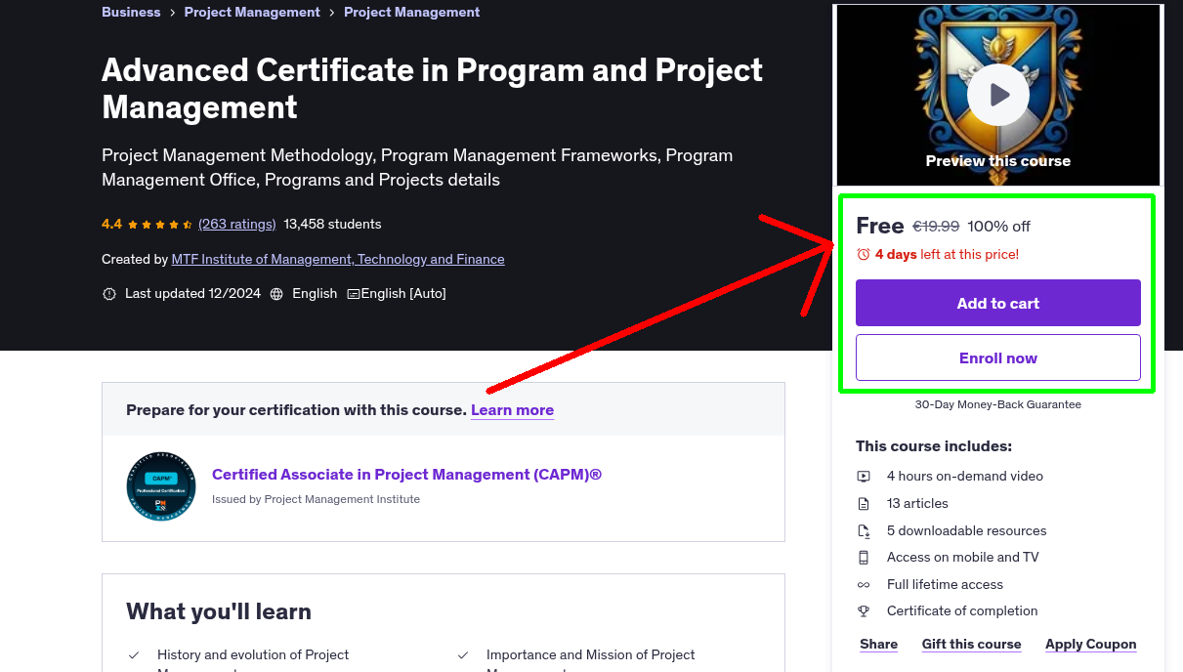1183x672 pixels.
Task: Click the What you'll learn heading
Action: coord(219,612)
